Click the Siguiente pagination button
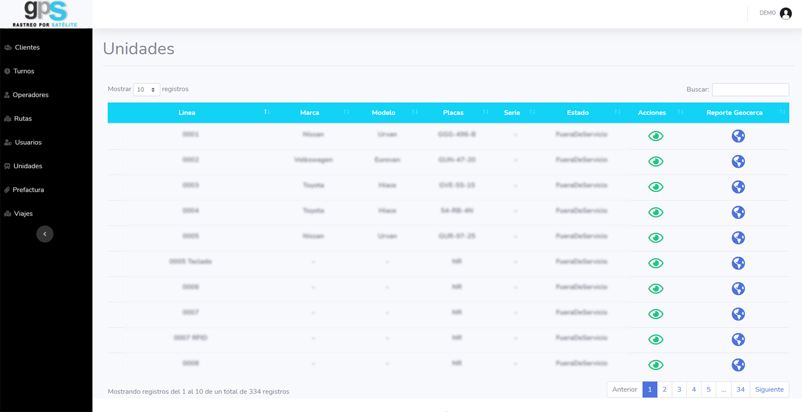The image size is (802, 412). pos(769,390)
